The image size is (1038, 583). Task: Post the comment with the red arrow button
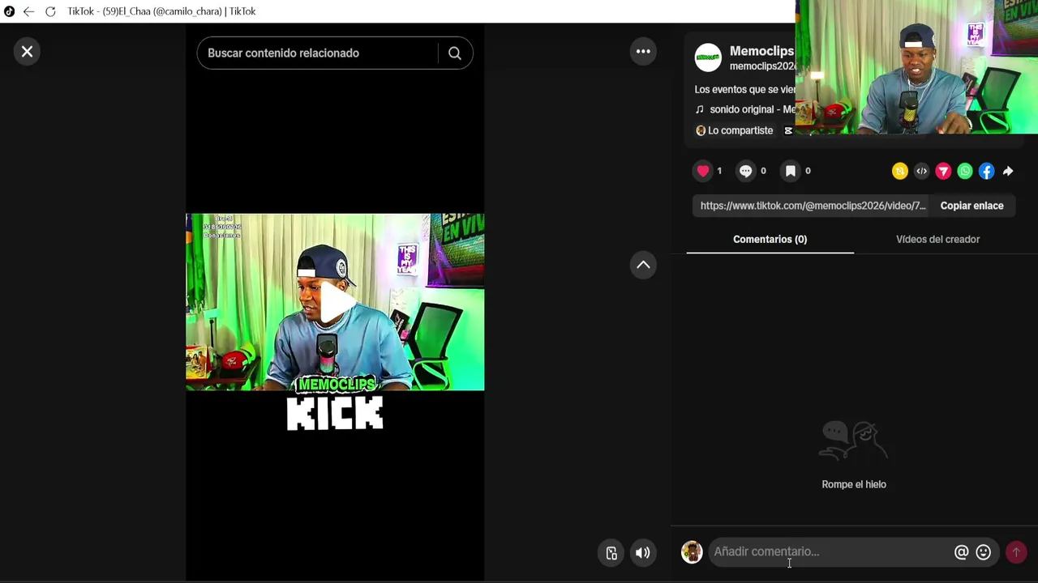pos(1016,552)
